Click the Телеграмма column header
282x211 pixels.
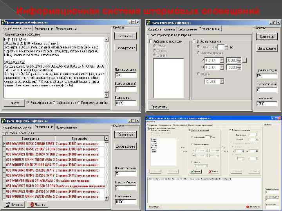pyautogui.click(x=30, y=138)
